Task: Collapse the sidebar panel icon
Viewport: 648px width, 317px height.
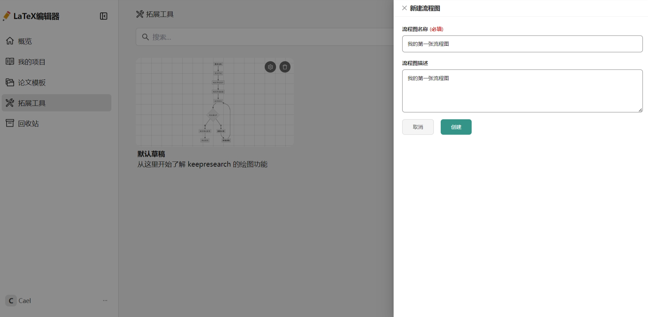Action: (103, 16)
